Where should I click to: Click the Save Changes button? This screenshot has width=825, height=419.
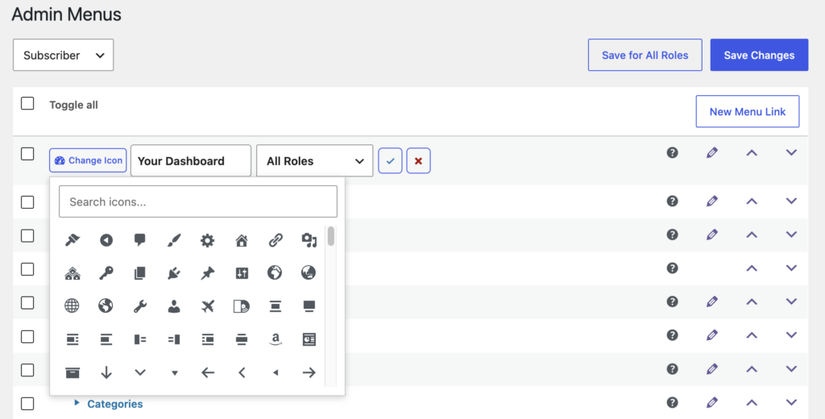[x=759, y=55]
